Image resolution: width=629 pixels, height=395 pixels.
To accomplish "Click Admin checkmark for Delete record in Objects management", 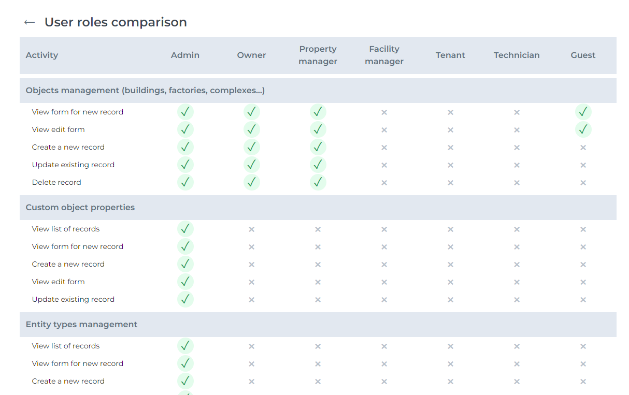I will coord(185,182).
